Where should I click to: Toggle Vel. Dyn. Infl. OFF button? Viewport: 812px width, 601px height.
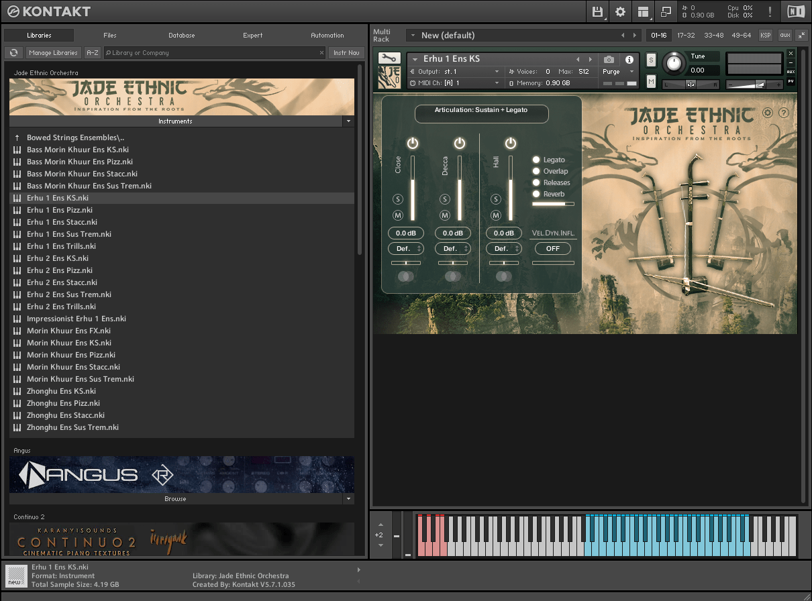(553, 248)
